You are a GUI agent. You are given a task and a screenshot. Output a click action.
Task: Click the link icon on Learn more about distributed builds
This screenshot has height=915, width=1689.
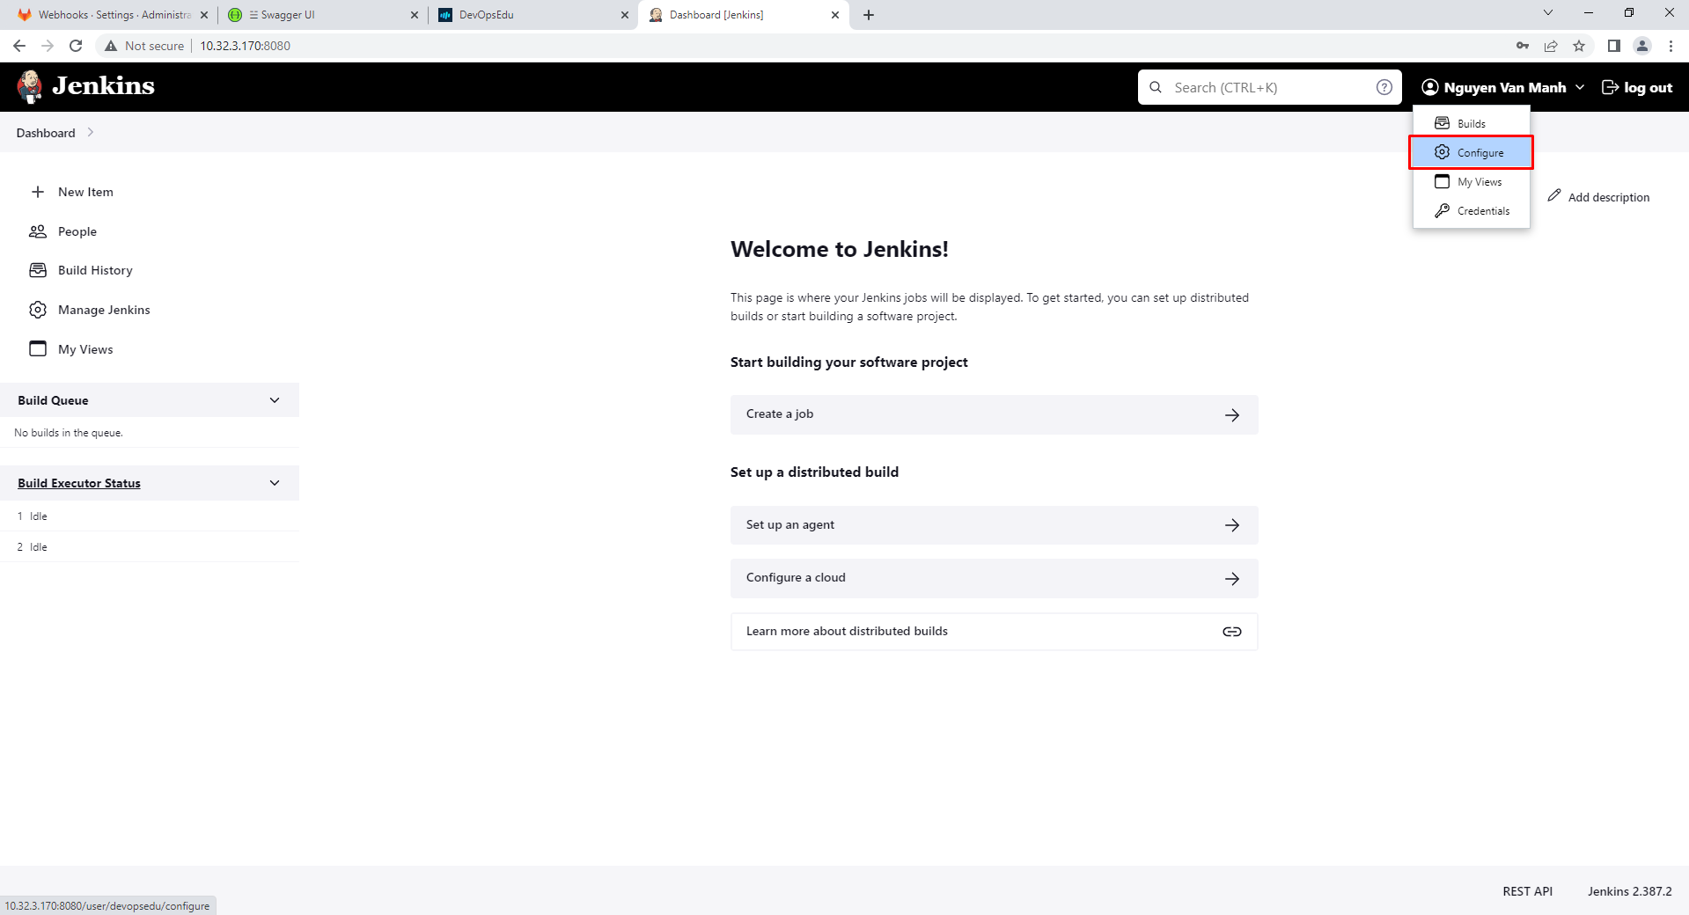click(1232, 632)
